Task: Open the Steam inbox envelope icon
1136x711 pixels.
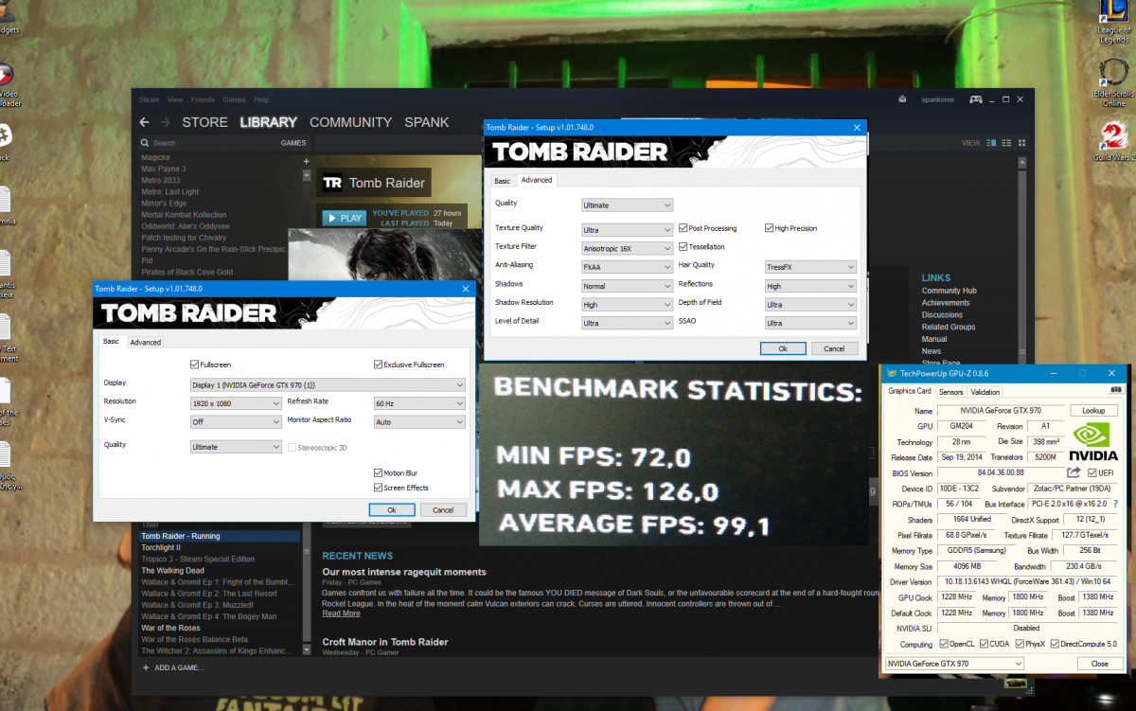Action: 902,99
